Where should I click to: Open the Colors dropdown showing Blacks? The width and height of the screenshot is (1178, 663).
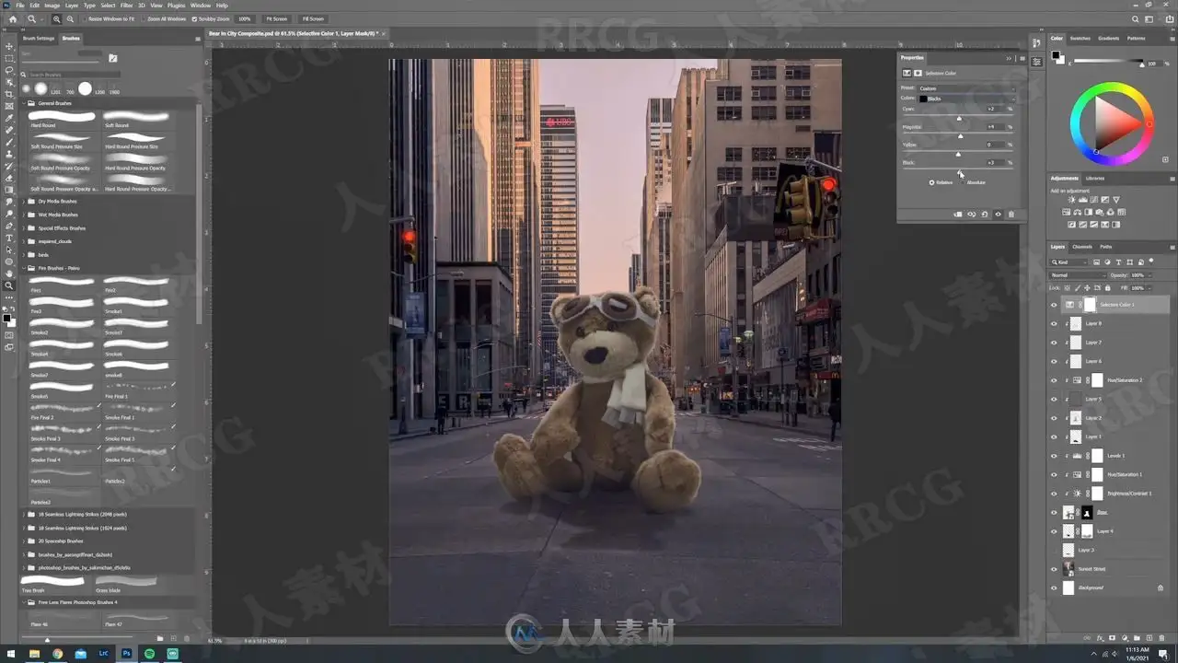click(966, 99)
